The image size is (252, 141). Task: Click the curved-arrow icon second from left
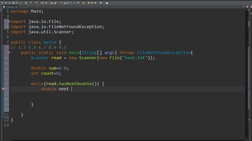(6, 3)
